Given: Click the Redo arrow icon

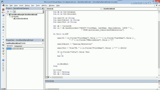Looking at the screenshot, I should [3, 33].
